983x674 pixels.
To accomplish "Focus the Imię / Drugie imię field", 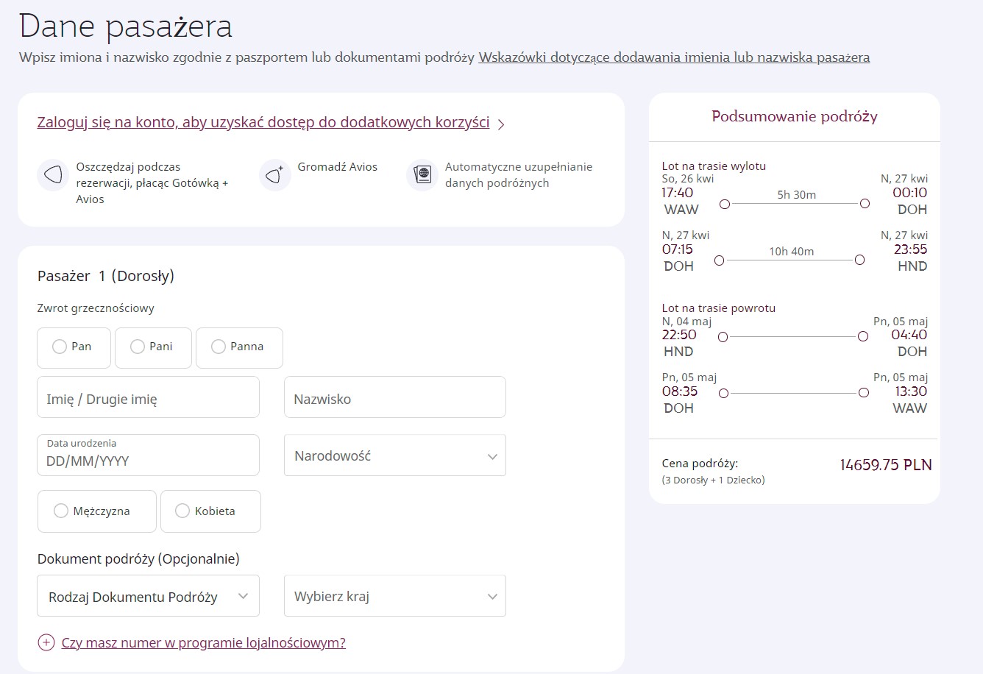I will point(149,397).
